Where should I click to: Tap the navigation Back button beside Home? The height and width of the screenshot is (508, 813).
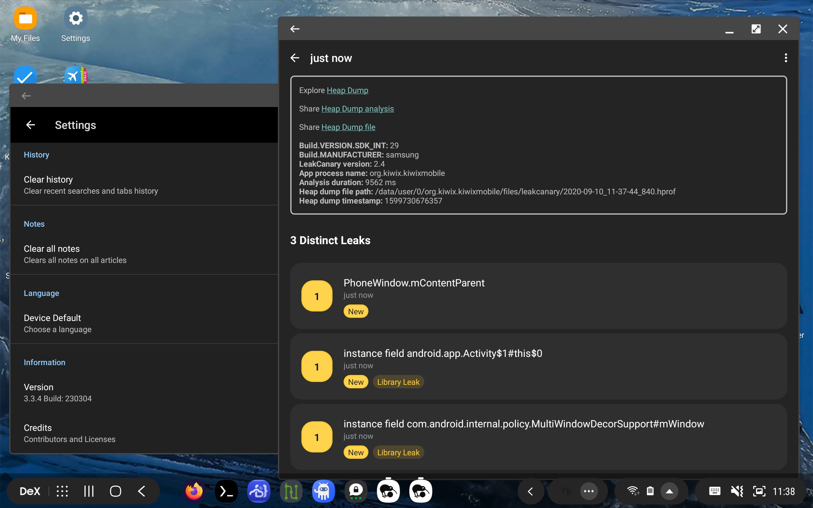(x=142, y=491)
